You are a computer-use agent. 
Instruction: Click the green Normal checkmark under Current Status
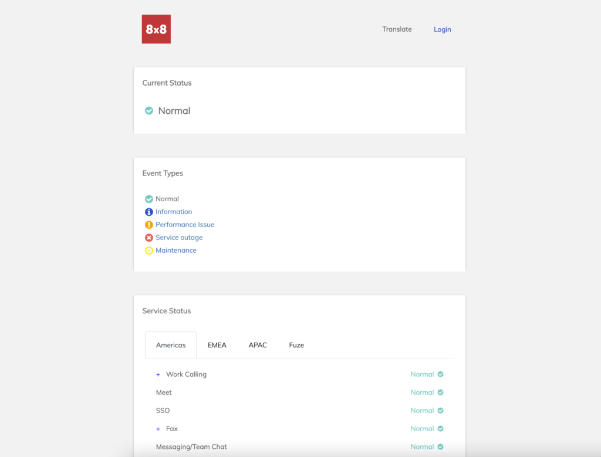pos(149,111)
